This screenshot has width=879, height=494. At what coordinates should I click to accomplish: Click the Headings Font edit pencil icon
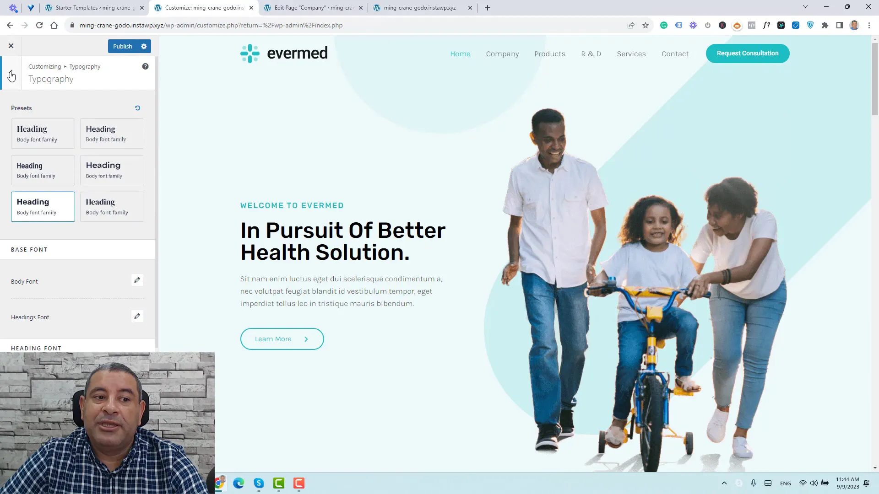click(x=136, y=316)
